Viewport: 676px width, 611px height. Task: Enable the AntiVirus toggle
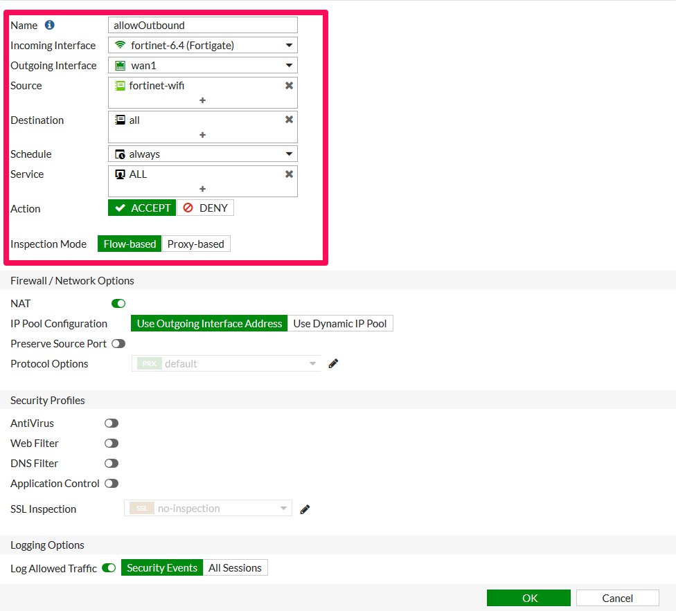[111, 423]
